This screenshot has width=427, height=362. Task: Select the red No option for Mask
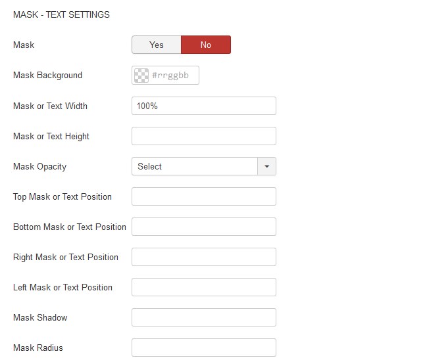tap(206, 45)
